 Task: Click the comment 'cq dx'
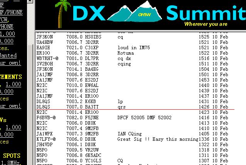click(x=124, y=58)
